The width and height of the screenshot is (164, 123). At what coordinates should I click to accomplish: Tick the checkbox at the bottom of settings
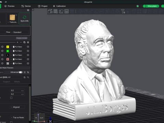coord(11,122)
